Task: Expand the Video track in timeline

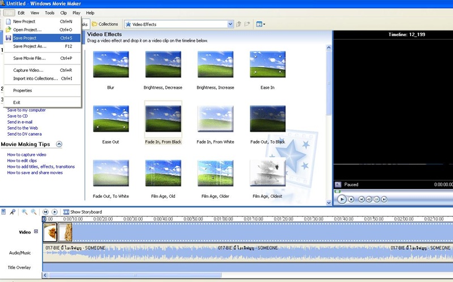Action: tap(36, 231)
